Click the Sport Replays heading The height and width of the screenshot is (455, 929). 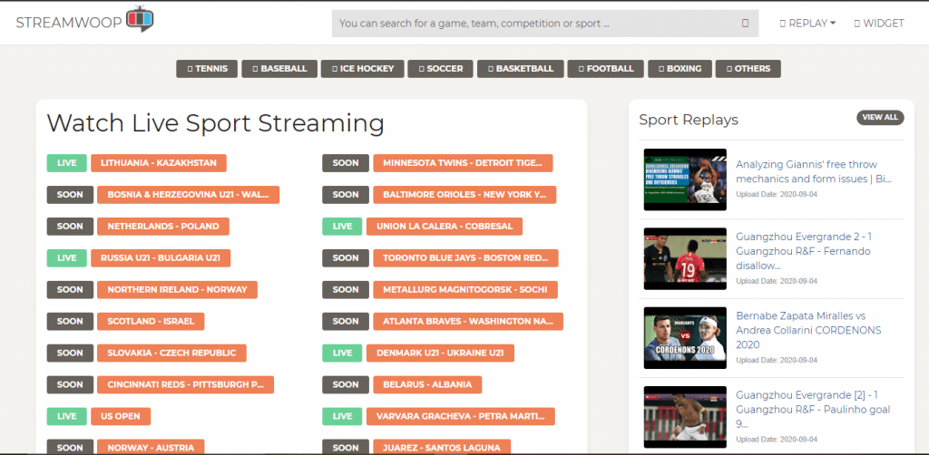pos(689,120)
